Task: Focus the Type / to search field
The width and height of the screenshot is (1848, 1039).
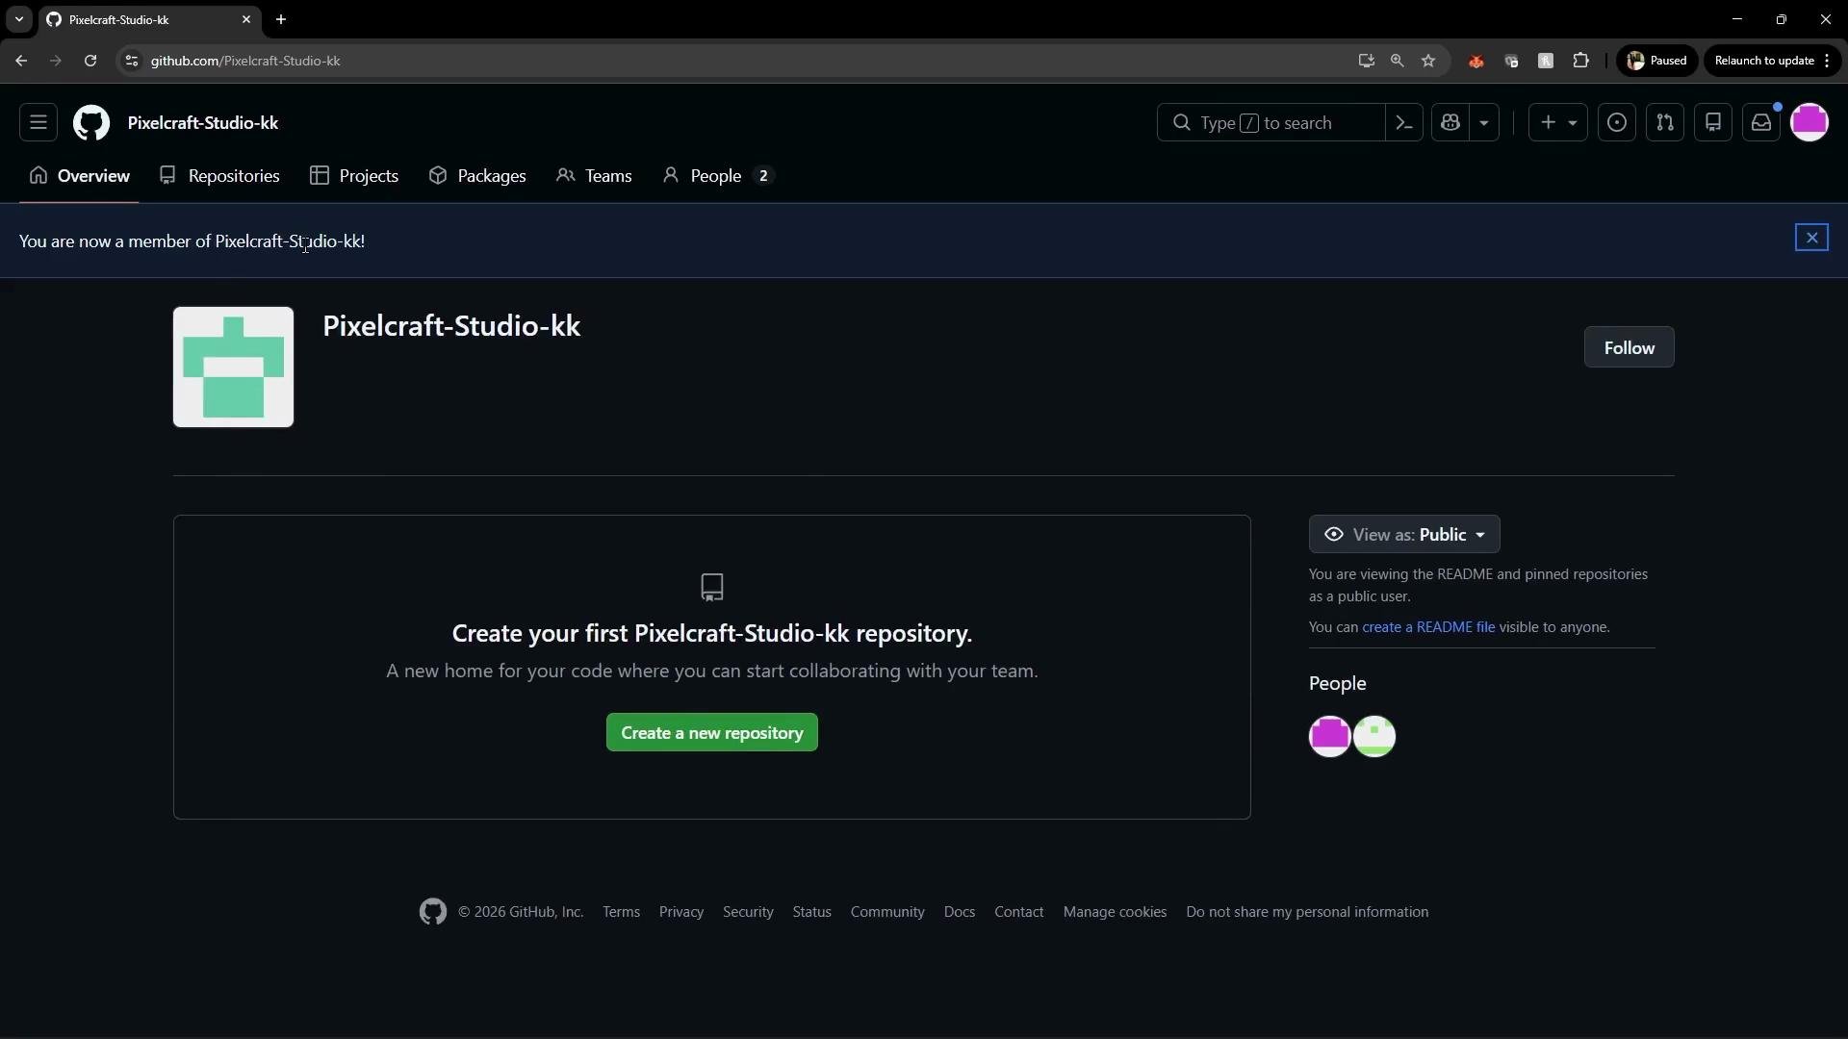Action: [1270, 122]
